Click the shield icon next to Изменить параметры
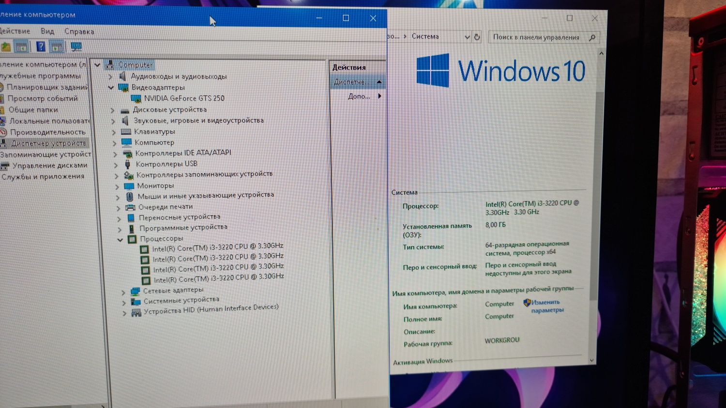Viewport: 726px width, 408px height. click(527, 303)
